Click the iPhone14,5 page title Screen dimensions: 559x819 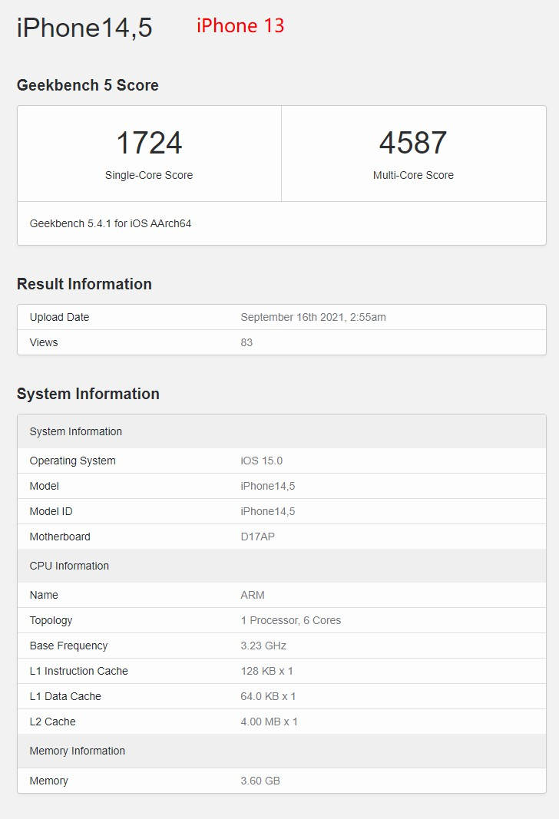pyautogui.click(x=84, y=28)
